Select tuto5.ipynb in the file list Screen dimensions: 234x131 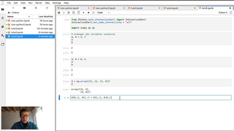(30, 36)
